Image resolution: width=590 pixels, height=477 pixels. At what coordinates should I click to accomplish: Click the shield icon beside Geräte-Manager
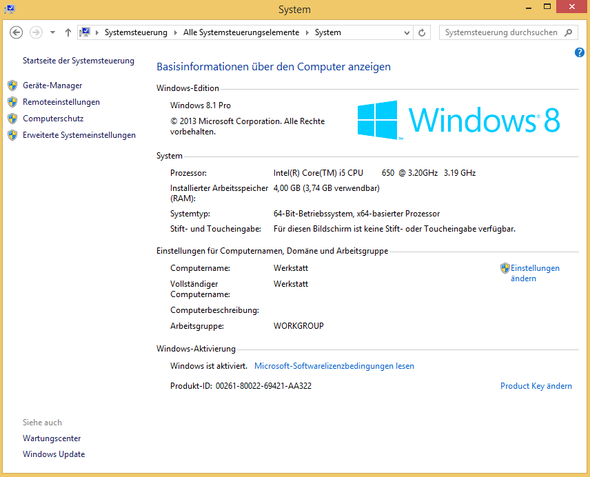tap(12, 85)
